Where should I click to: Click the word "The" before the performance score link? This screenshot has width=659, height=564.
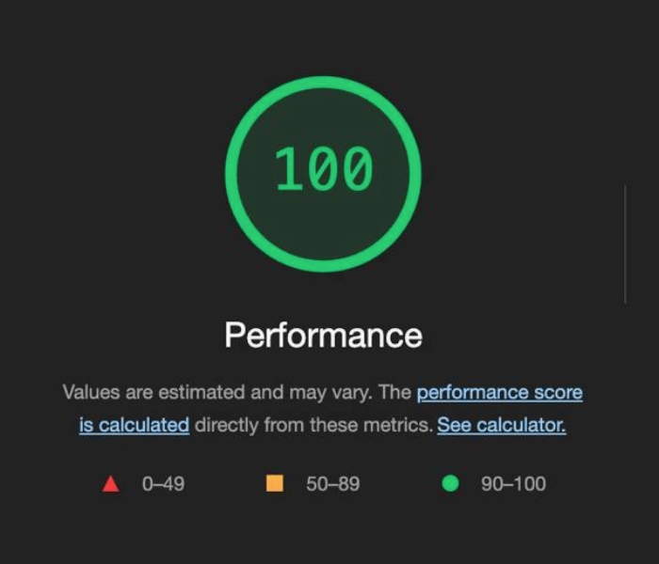[395, 393]
